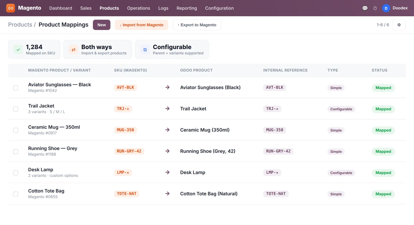Click the arrow in Aviator Sunglasses row

[167, 87]
